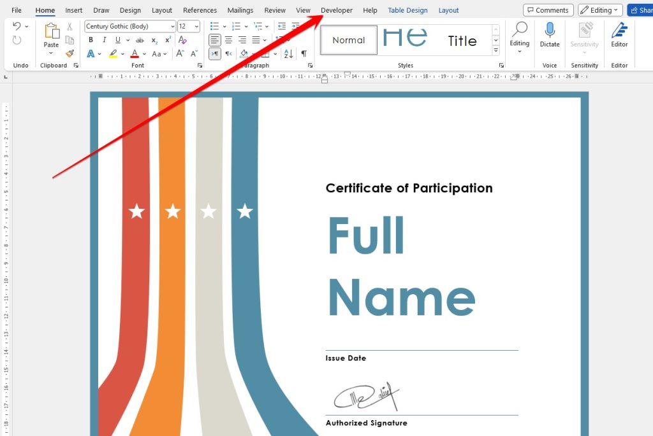Screen dimensions: 653x436
Task: Click the numbered list icon
Action: (236, 27)
